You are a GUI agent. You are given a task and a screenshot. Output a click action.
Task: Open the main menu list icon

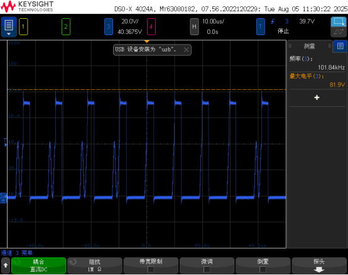[x=9, y=27]
